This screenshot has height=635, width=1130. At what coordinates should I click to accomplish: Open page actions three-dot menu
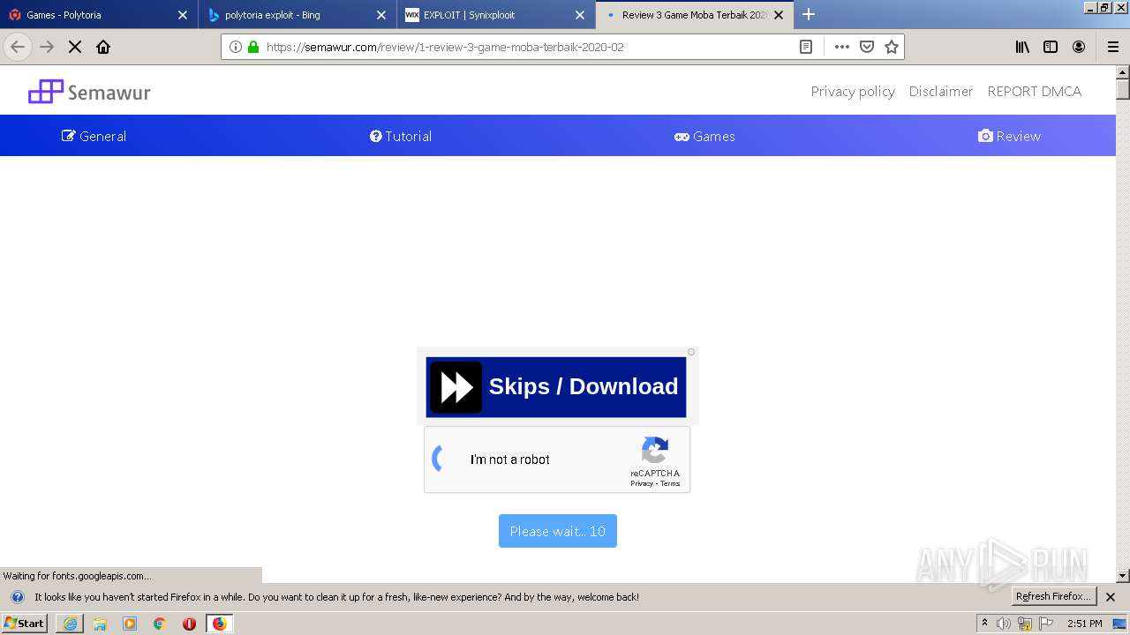click(842, 47)
